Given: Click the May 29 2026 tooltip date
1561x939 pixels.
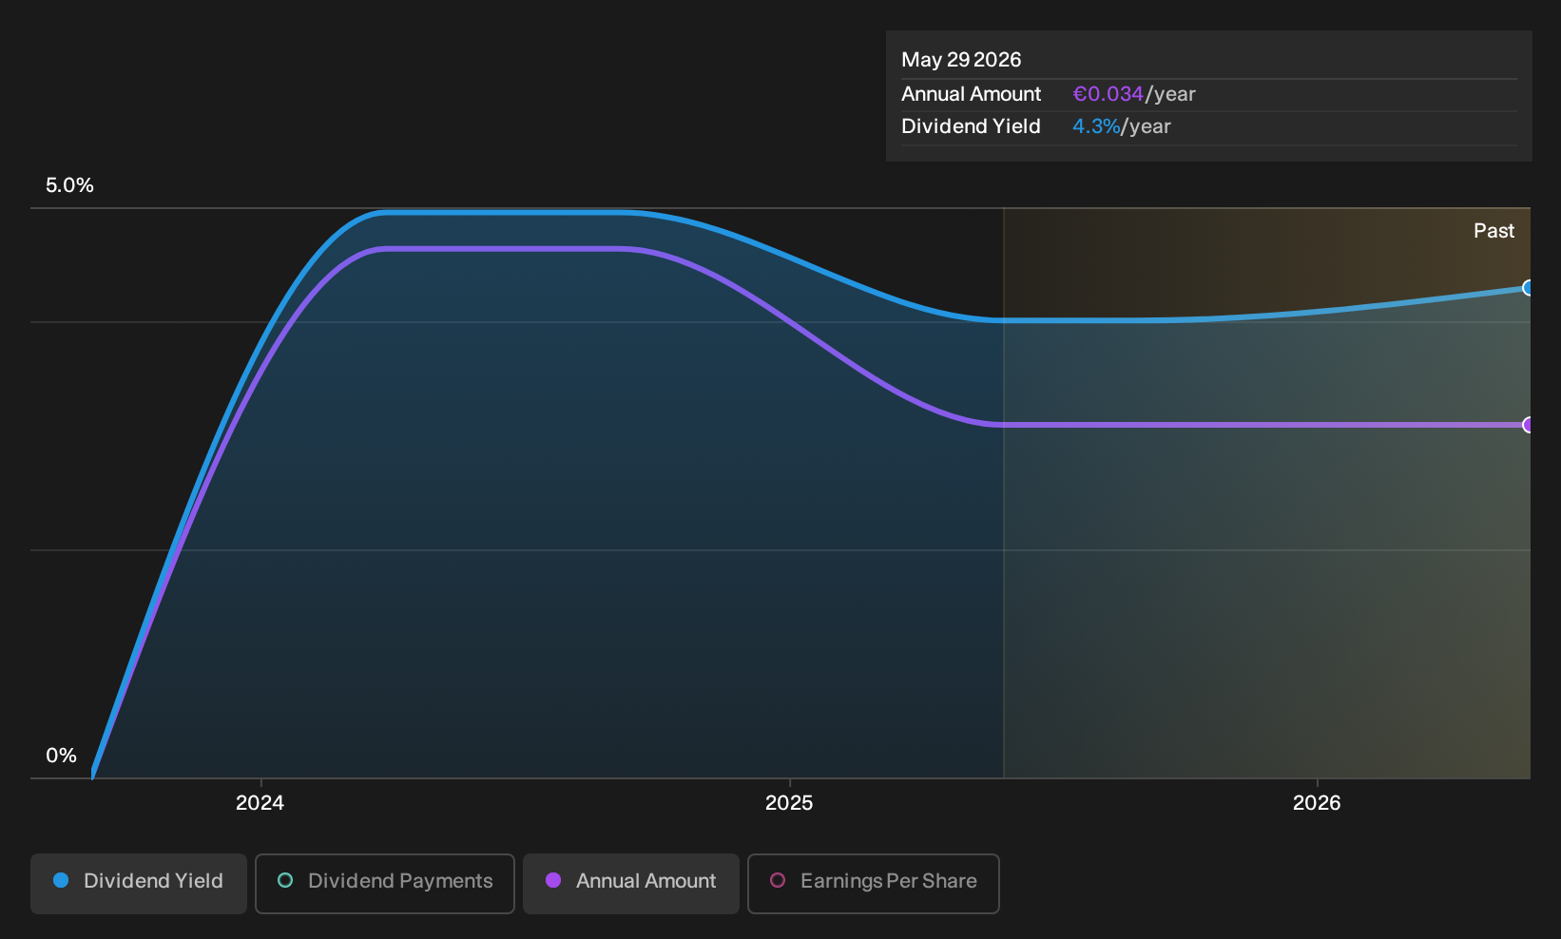Looking at the screenshot, I should pos(961,60).
